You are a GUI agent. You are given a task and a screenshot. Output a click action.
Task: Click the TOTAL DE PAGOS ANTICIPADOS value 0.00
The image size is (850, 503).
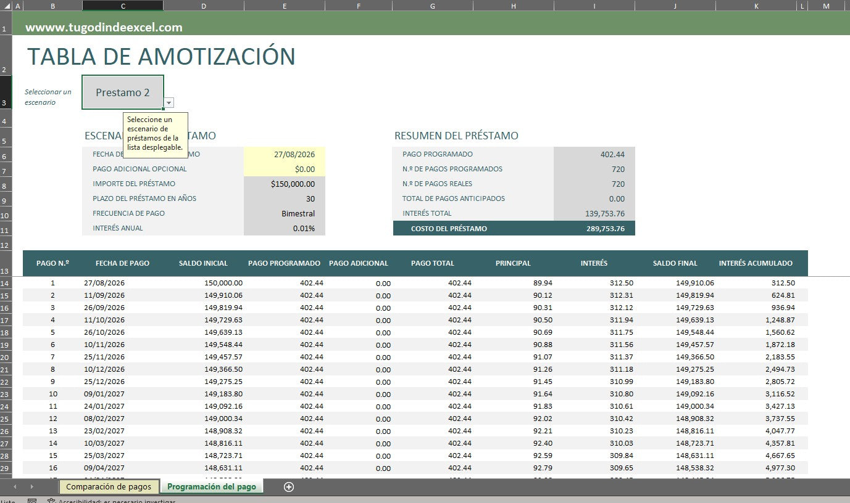click(x=594, y=198)
